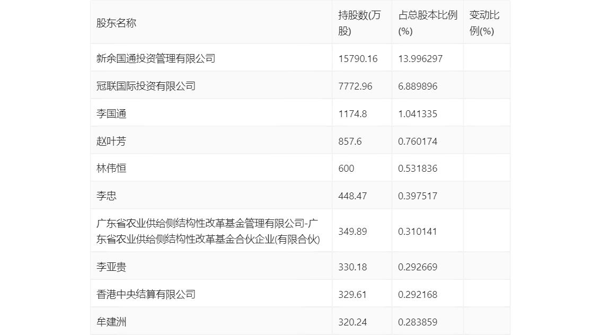The width and height of the screenshot is (601, 335).
Task: Select the value 448.47
Action: 352,196
